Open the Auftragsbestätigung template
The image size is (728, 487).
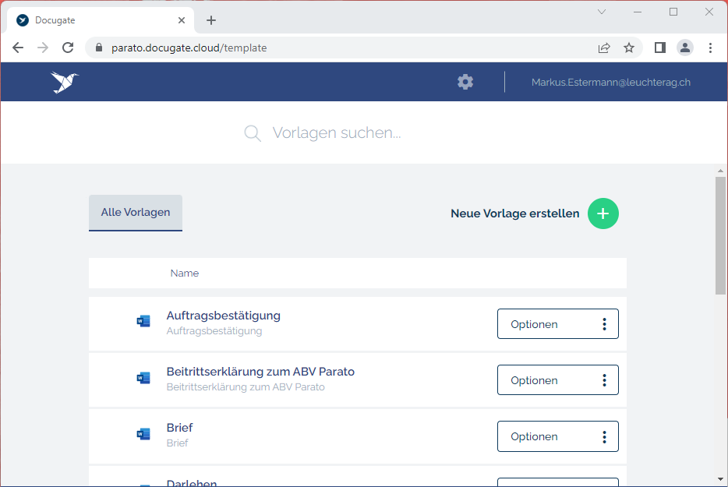tap(224, 316)
